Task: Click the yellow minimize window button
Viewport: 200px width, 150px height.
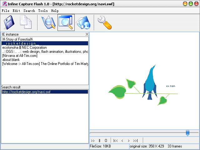Action: tap(185, 3)
